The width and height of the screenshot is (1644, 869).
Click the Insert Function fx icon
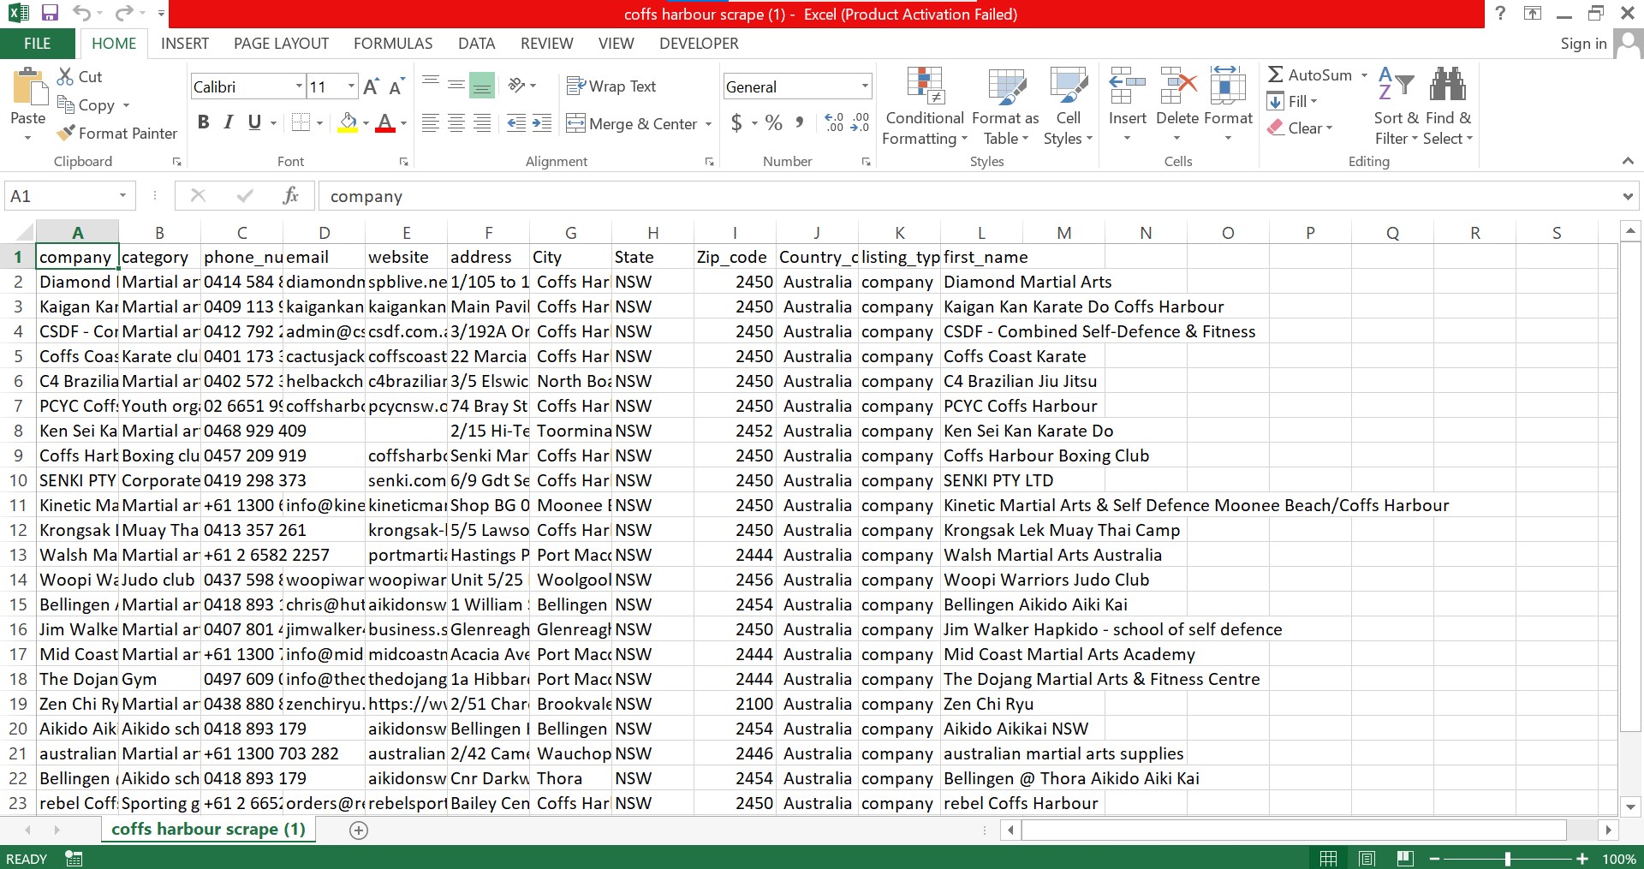pos(290,196)
